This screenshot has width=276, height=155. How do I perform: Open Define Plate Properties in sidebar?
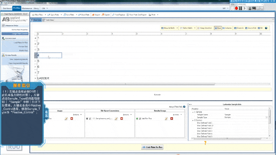[x=19, y=30]
